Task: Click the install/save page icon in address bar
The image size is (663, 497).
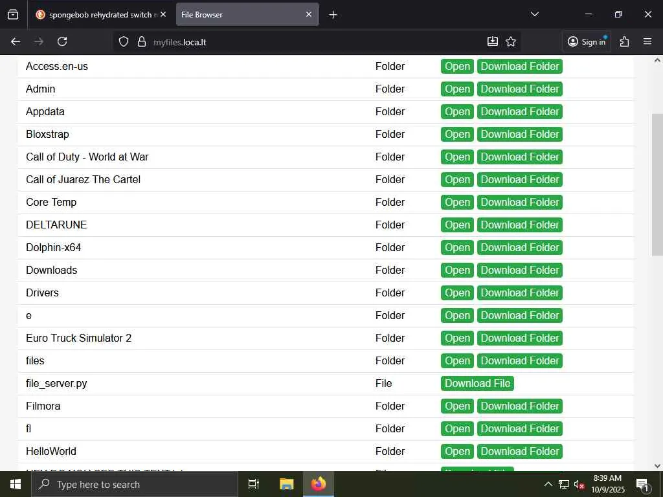Action: pos(492,41)
